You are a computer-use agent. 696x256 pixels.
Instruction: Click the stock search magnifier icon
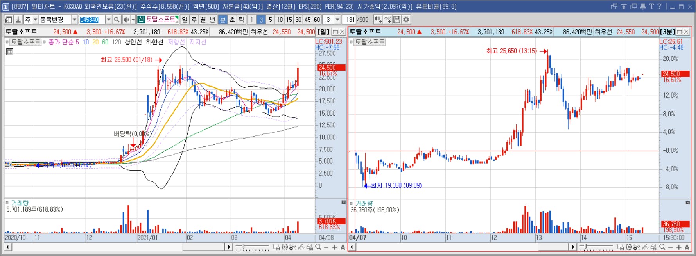(117, 20)
